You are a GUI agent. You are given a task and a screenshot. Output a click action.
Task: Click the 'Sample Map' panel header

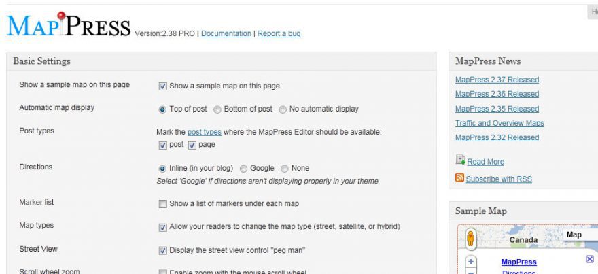(523, 211)
